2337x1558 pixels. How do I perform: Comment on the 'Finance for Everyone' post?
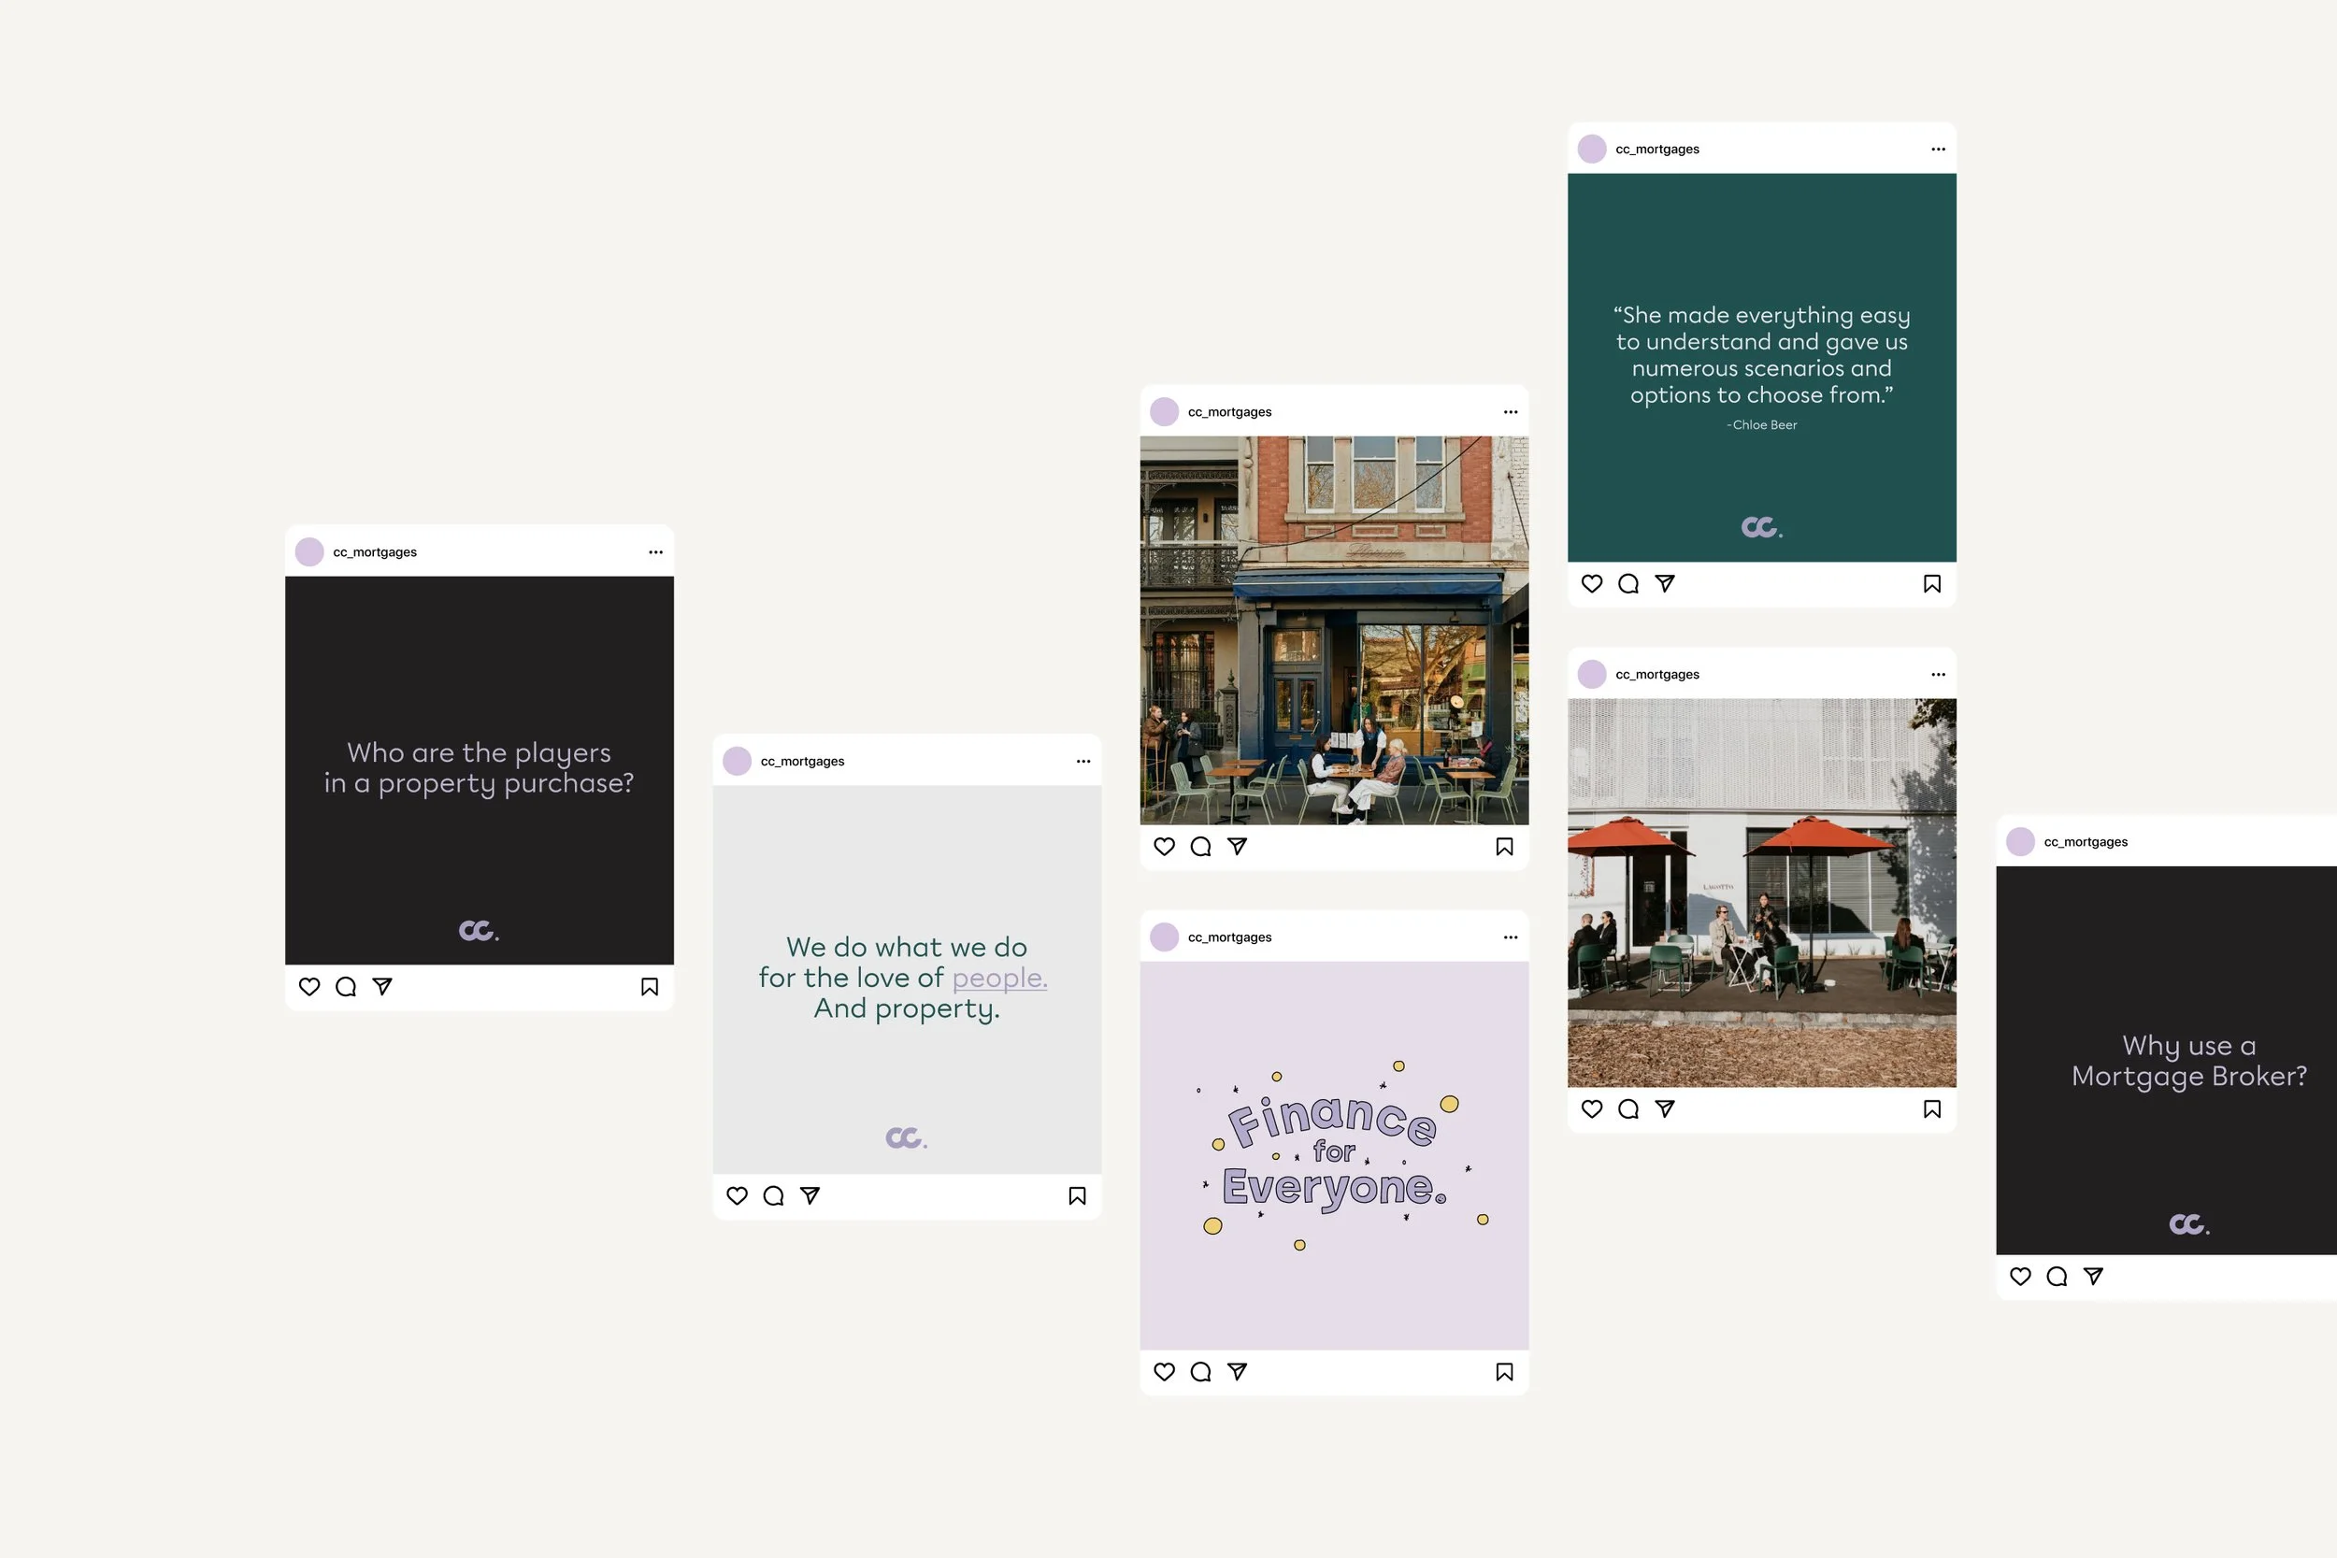(1200, 1372)
